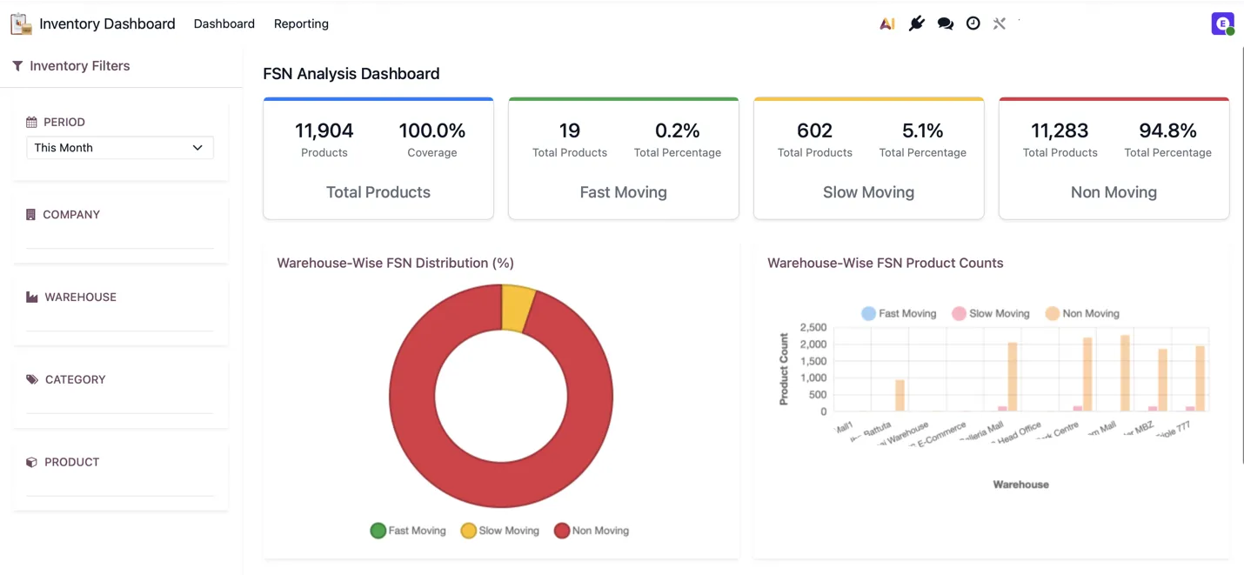Toggle Fast Moving legend in donut chart
Viewport: 1244px width, 575px height.
[x=408, y=531]
